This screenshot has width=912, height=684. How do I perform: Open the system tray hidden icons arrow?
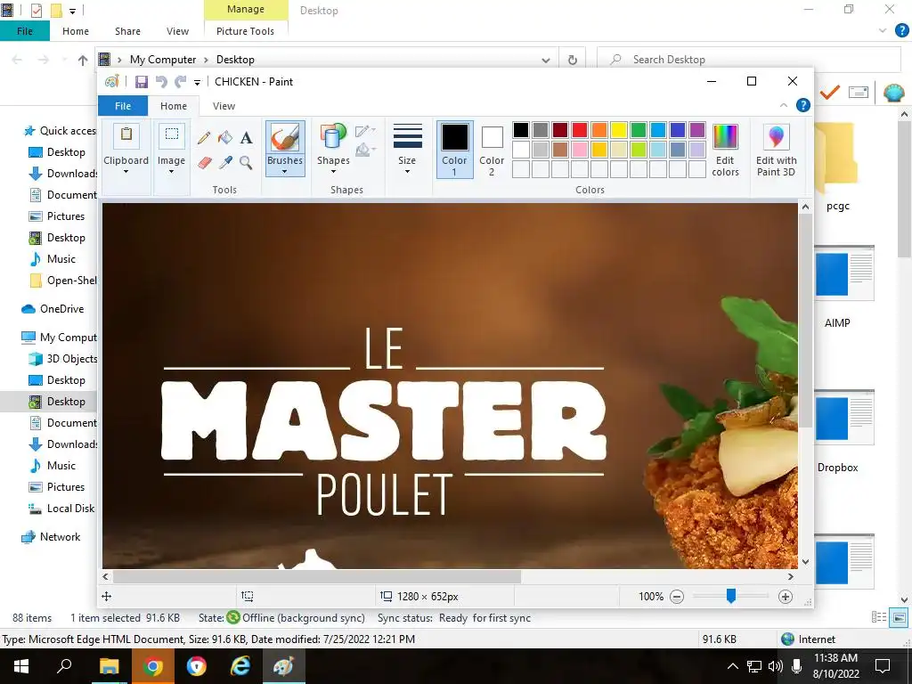[x=733, y=666]
